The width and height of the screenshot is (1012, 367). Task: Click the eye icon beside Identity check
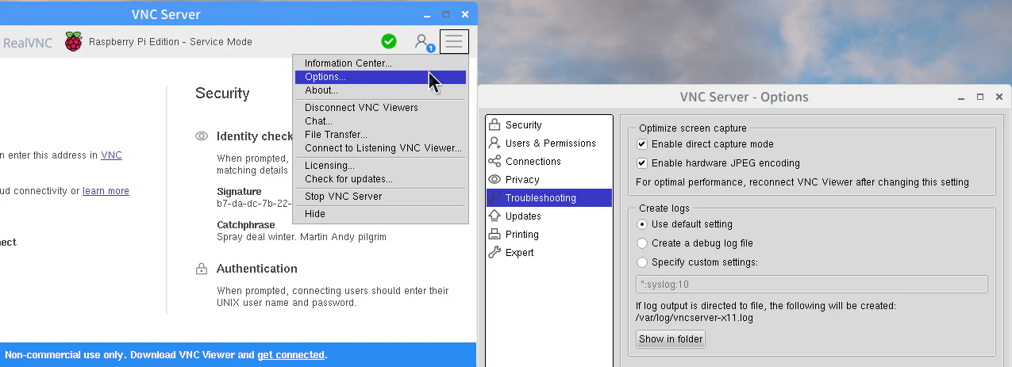point(202,136)
